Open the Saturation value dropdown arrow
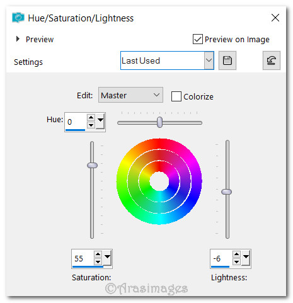The image size is (293, 303). point(107,257)
